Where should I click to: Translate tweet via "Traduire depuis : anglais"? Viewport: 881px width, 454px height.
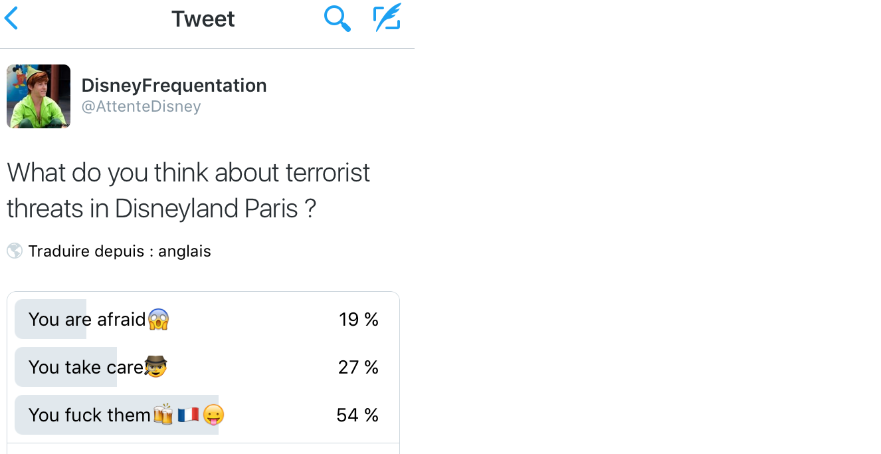120,251
